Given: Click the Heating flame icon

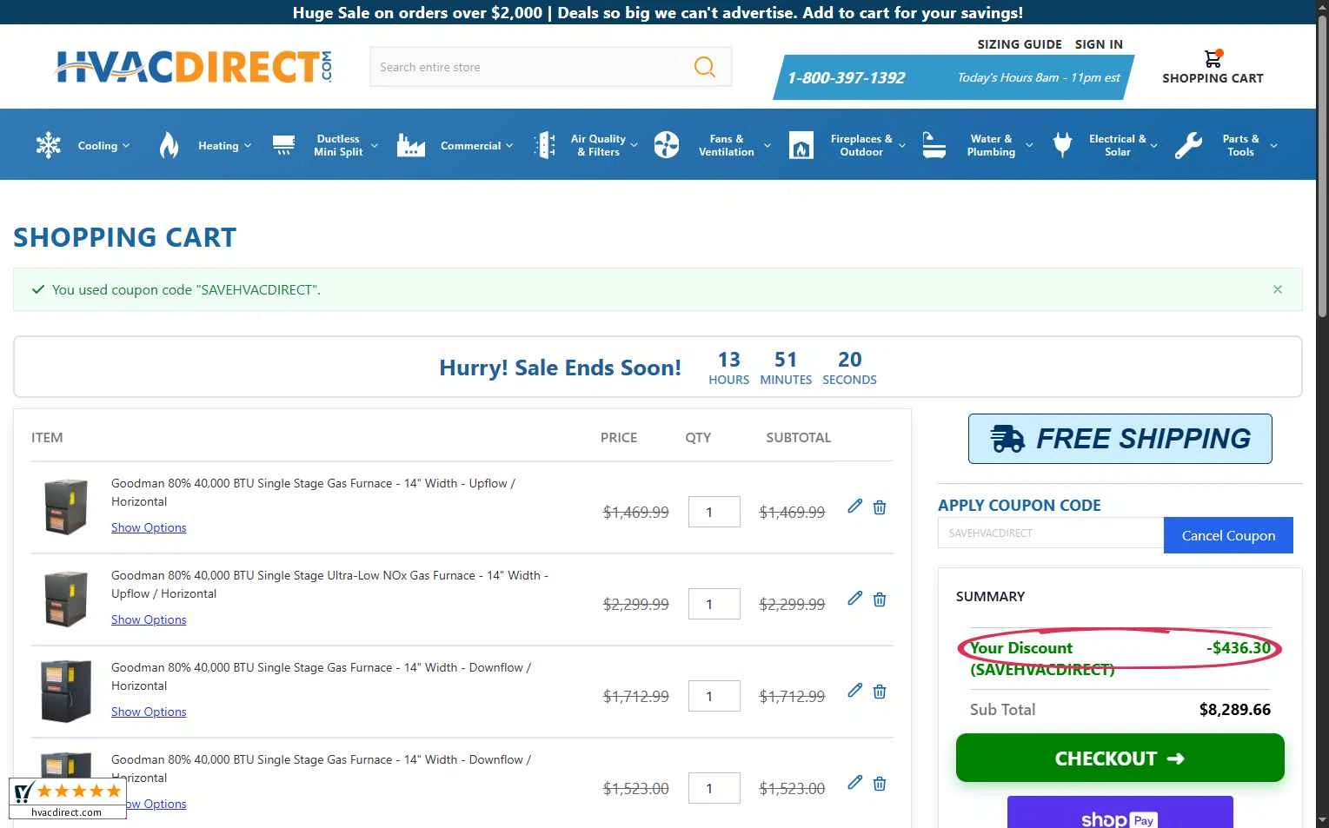Looking at the screenshot, I should click(x=169, y=145).
